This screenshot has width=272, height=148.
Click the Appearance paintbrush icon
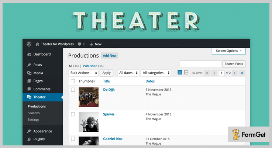(x=29, y=131)
